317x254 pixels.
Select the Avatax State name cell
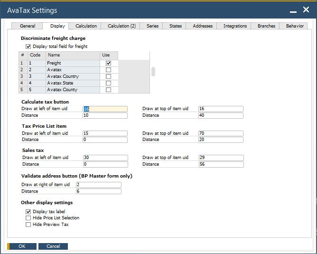(73, 83)
